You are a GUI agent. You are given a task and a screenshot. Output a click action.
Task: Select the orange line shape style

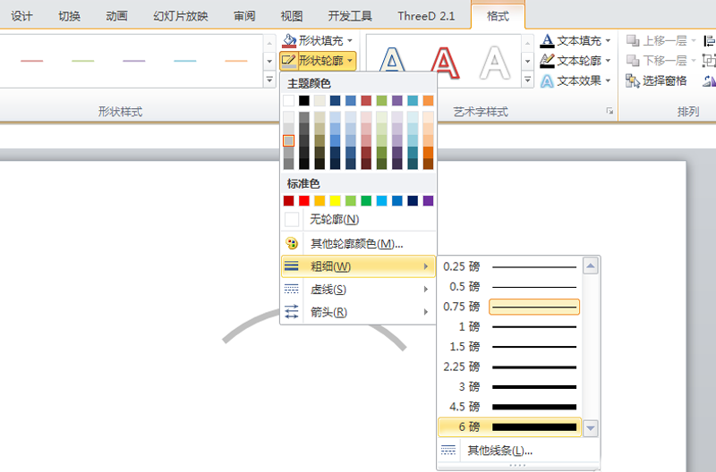(236, 61)
